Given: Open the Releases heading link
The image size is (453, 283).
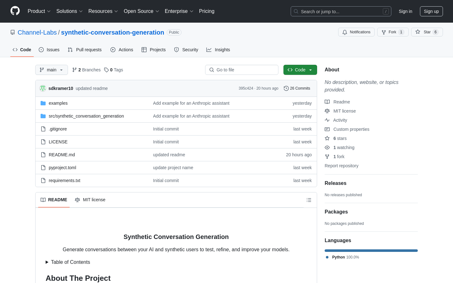Looking at the screenshot, I should 335,183.
